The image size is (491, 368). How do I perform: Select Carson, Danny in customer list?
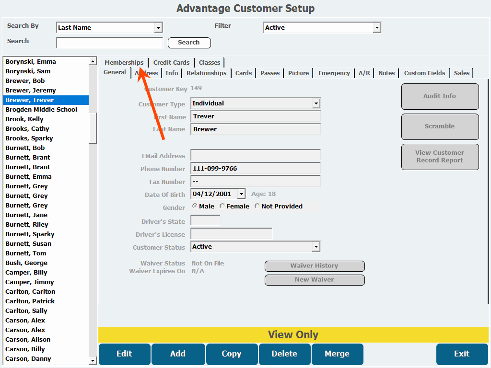46,359
